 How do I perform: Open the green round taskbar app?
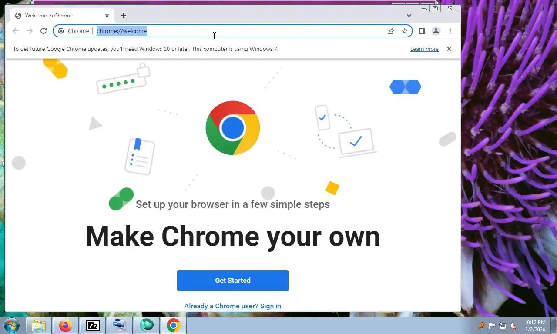click(147, 325)
